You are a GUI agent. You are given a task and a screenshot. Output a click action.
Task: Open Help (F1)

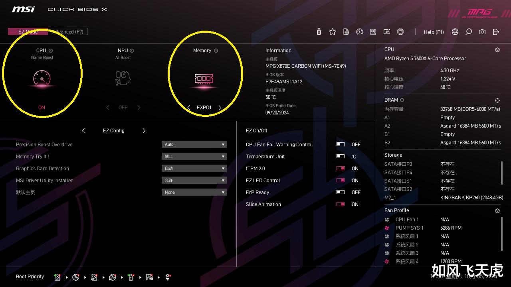pyautogui.click(x=434, y=32)
